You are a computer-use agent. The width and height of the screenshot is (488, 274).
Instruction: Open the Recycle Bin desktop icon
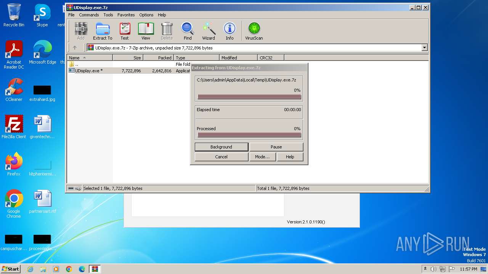[14, 15]
